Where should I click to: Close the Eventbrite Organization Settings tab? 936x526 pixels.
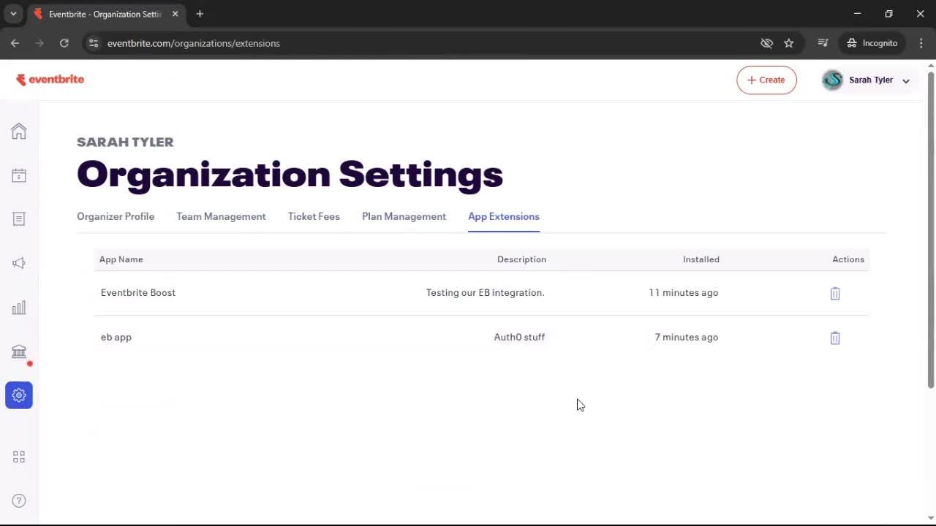pos(175,14)
